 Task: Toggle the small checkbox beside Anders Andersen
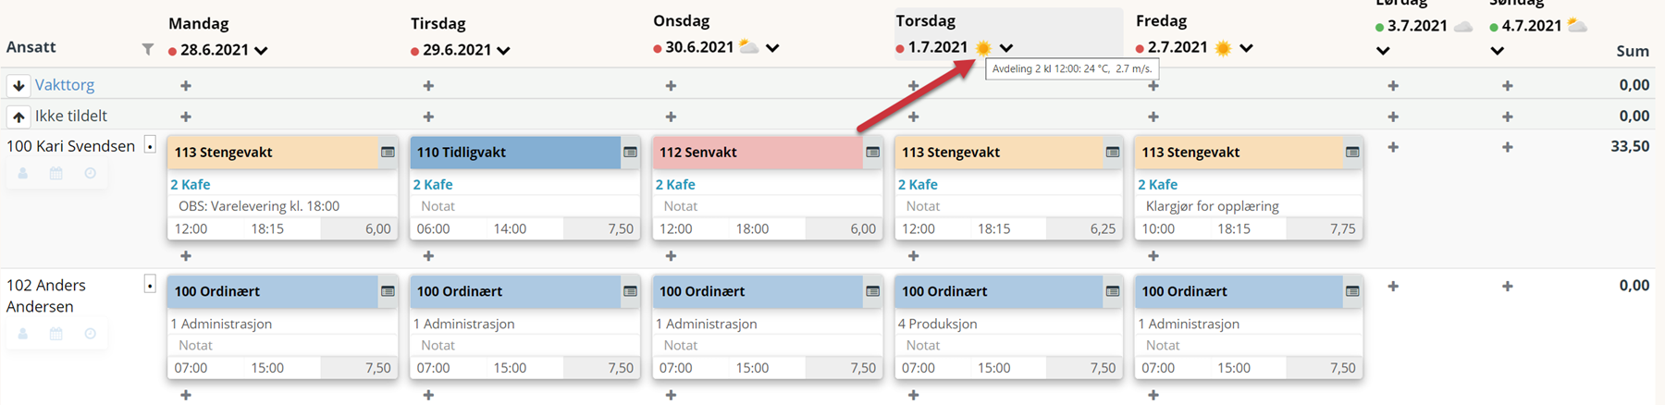coord(150,285)
